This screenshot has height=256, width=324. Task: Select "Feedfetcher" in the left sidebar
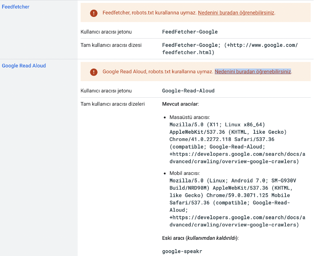tap(15, 6)
